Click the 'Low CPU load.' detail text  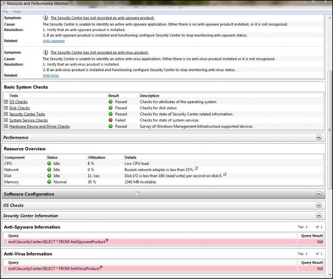[137, 163]
